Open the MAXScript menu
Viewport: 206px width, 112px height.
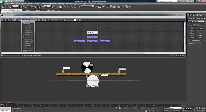click(x=78, y=4)
